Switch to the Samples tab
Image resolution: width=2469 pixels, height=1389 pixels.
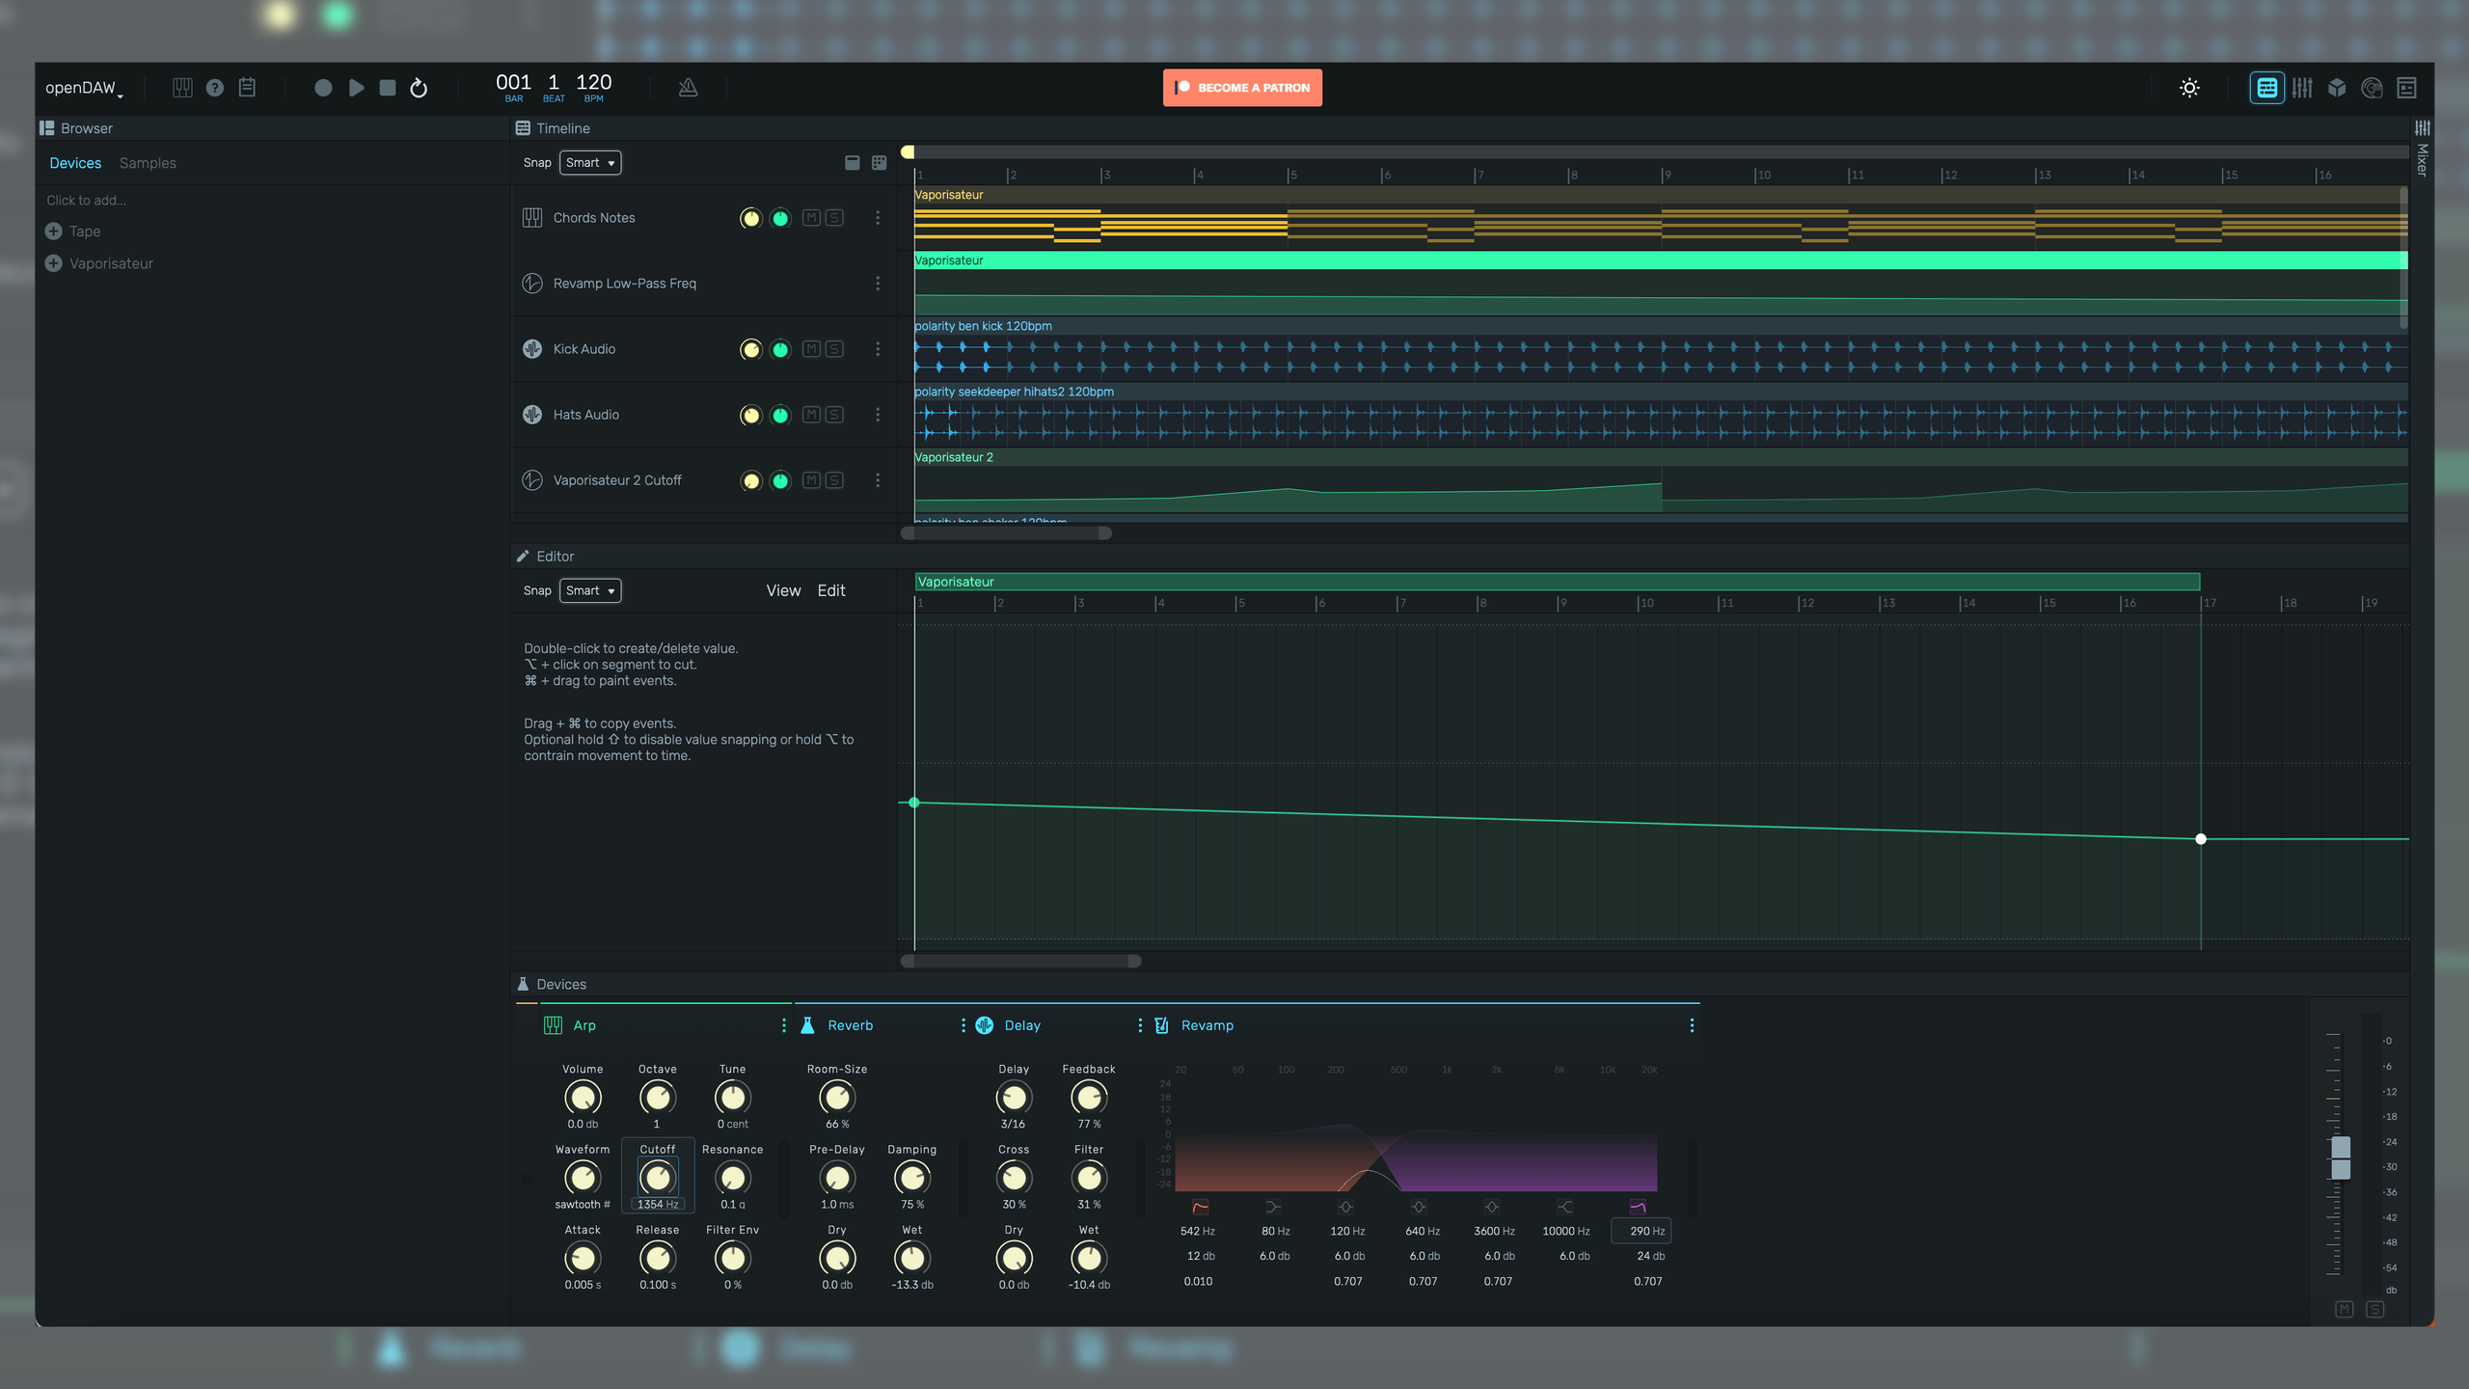coord(148,163)
